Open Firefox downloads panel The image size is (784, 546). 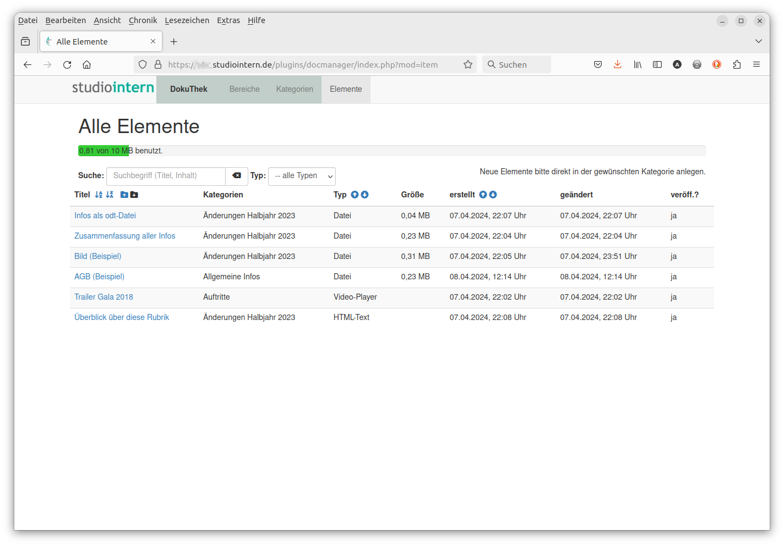pyautogui.click(x=617, y=65)
